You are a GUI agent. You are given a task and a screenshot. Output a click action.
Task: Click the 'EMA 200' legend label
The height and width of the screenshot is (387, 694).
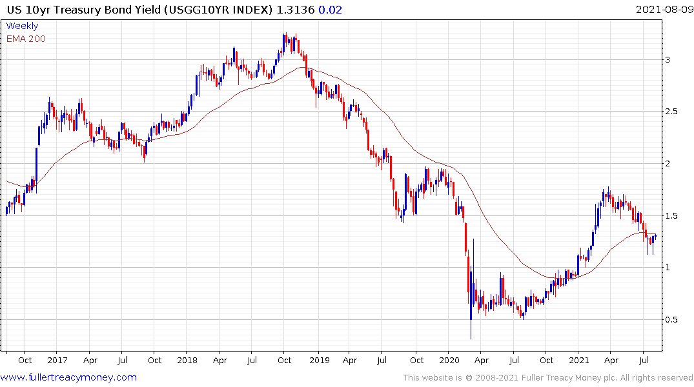[x=26, y=39]
